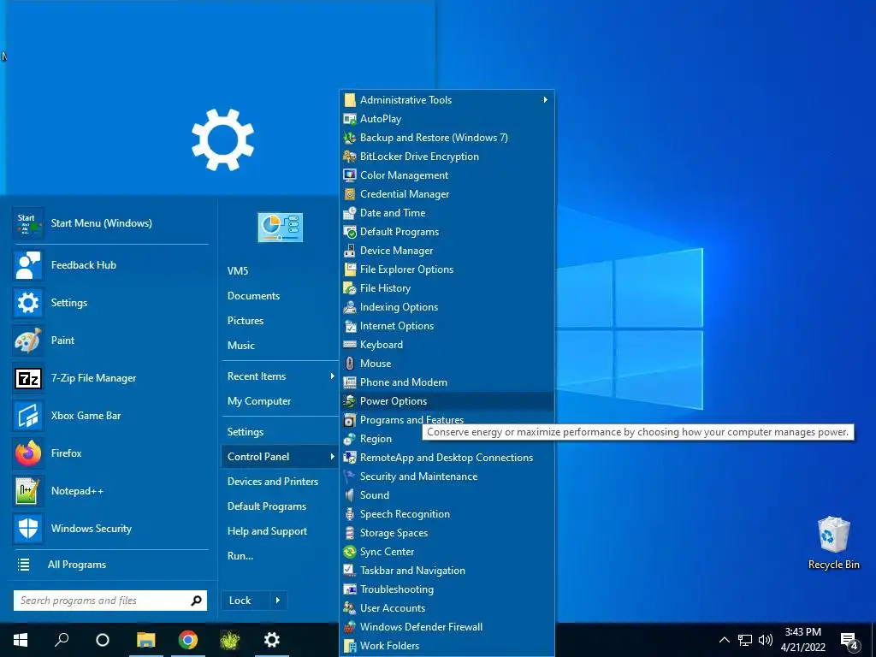Image resolution: width=876 pixels, height=657 pixels.
Task: Choose File Explorer Options
Action: coord(447,269)
